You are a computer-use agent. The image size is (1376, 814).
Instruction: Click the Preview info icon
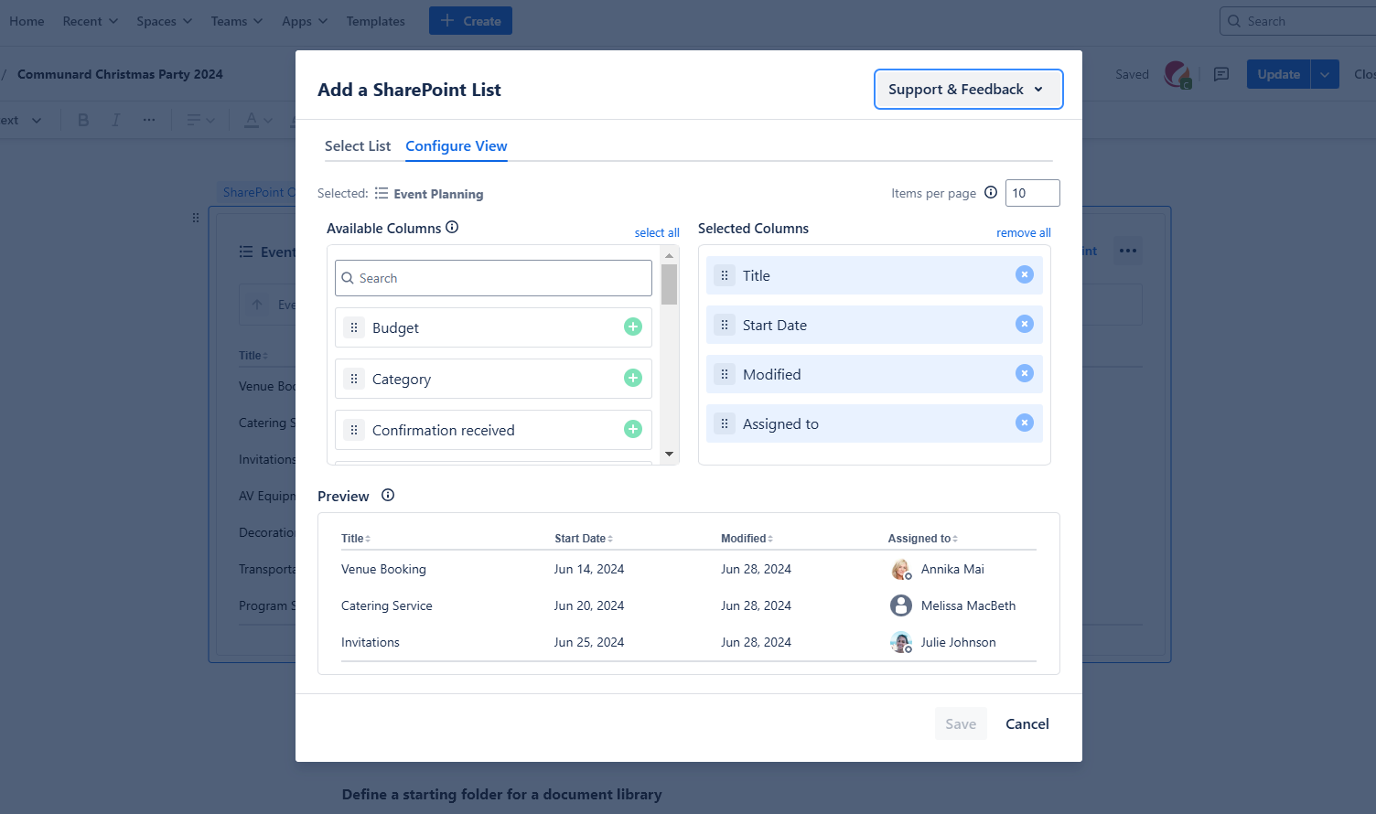pos(388,495)
